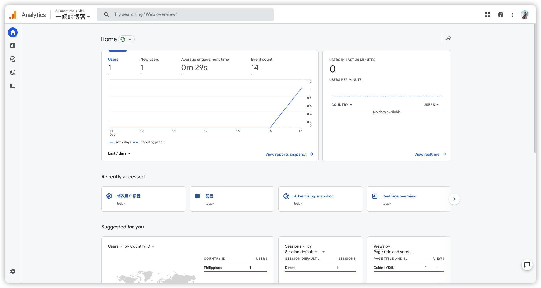Screen dimensions: 541x288
Task: Click the gear icon on 修改用户设置 card
Action: click(109, 196)
